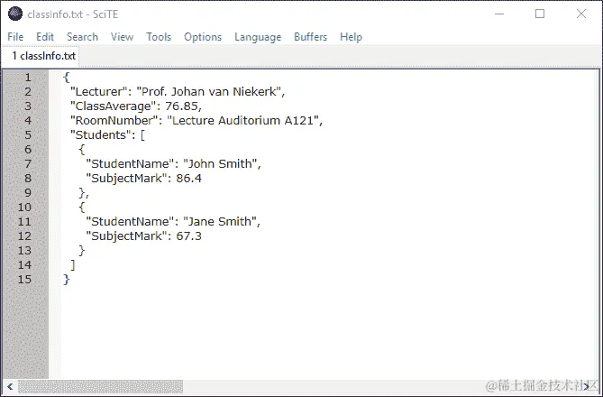Open the Options menu
The width and height of the screenshot is (603, 397).
203,37
